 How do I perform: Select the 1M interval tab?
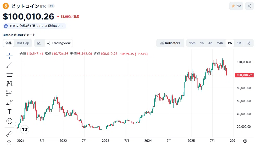pos(239,43)
